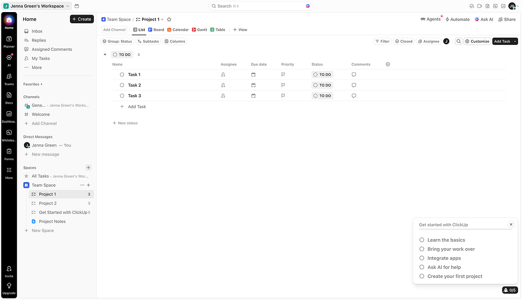522x300 pixels.
Task: Open Task 1 status TO DO dropdown
Action: click(322, 74)
